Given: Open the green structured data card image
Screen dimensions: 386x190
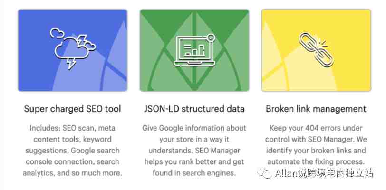Looking at the screenshot, I should coord(194,50).
